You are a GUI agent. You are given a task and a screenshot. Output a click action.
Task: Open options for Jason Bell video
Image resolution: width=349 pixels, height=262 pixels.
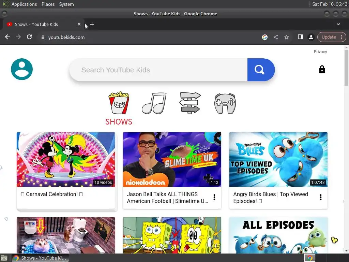(214, 197)
